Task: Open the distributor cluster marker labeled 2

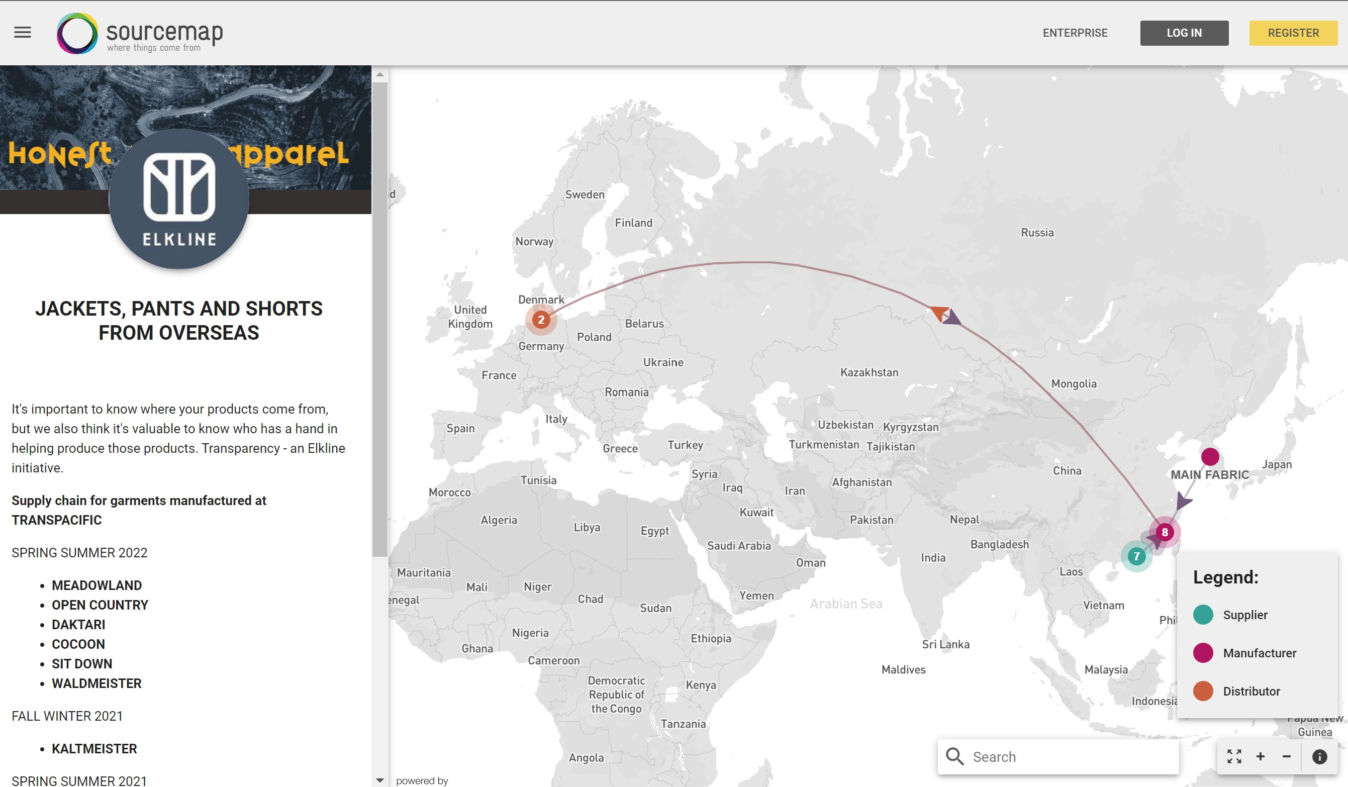Action: 541,320
